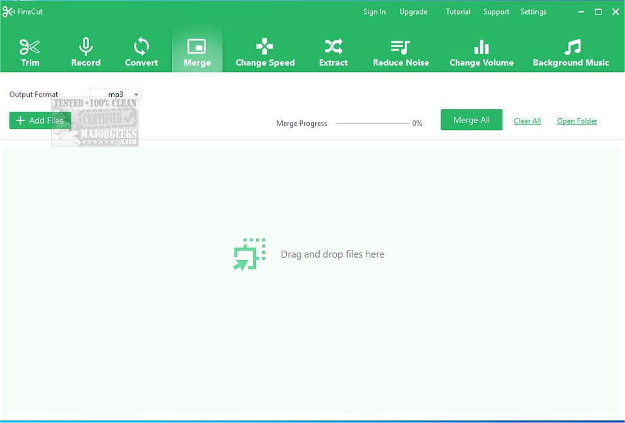Click the drag and drop files icon
The height and width of the screenshot is (423, 625).
(x=250, y=254)
